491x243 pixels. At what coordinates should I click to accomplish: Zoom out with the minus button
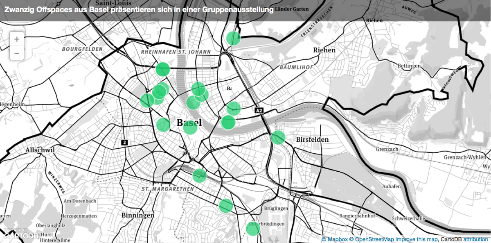(17, 53)
